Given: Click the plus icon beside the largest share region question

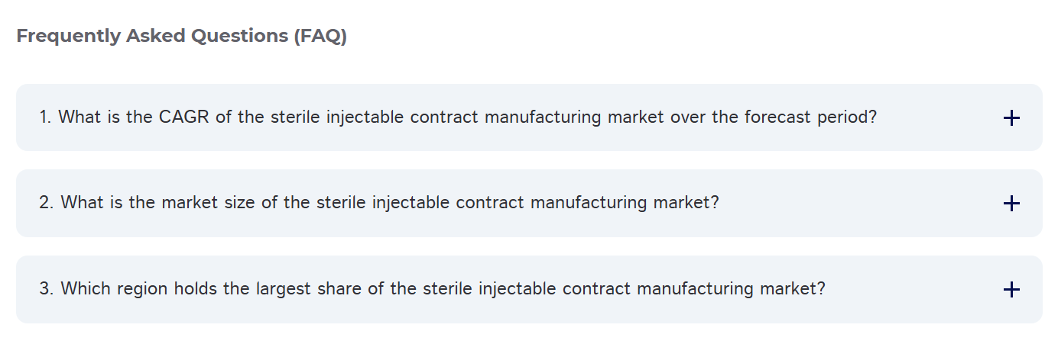Looking at the screenshot, I should click(x=1011, y=289).
